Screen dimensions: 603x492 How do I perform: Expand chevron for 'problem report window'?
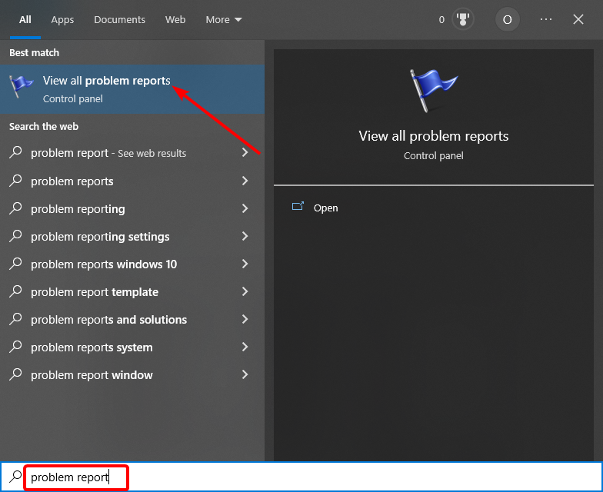[245, 374]
